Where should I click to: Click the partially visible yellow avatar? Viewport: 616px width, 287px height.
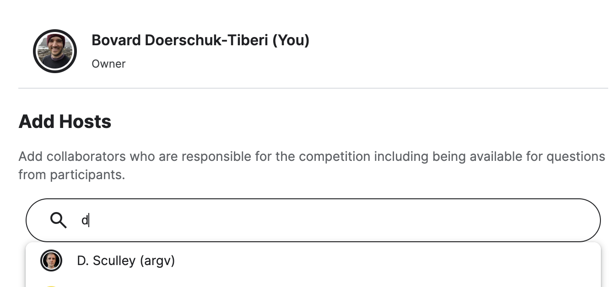51,286
